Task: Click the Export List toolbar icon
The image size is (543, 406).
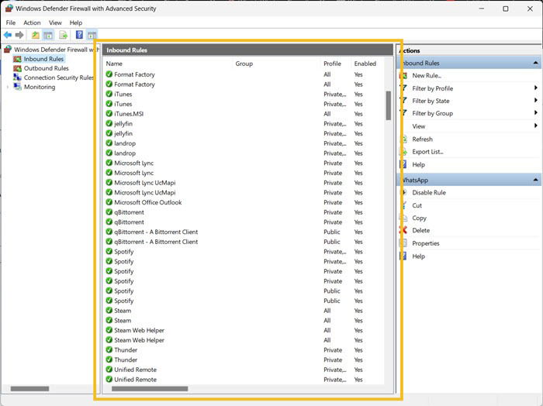Action: pos(63,35)
